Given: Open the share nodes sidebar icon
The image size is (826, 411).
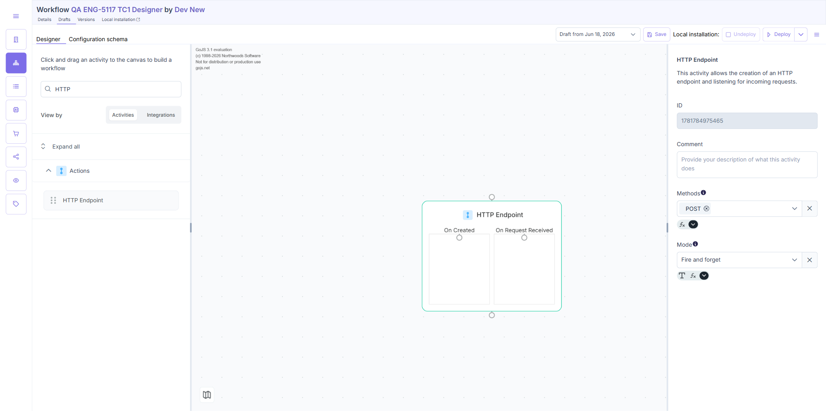Looking at the screenshot, I should click(x=16, y=157).
